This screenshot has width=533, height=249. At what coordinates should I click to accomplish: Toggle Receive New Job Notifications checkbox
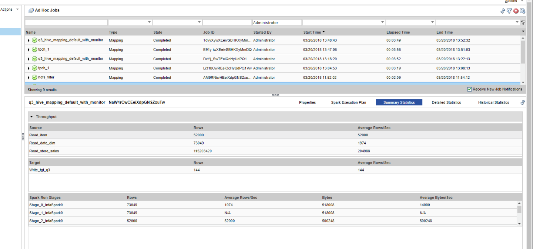pos(469,89)
